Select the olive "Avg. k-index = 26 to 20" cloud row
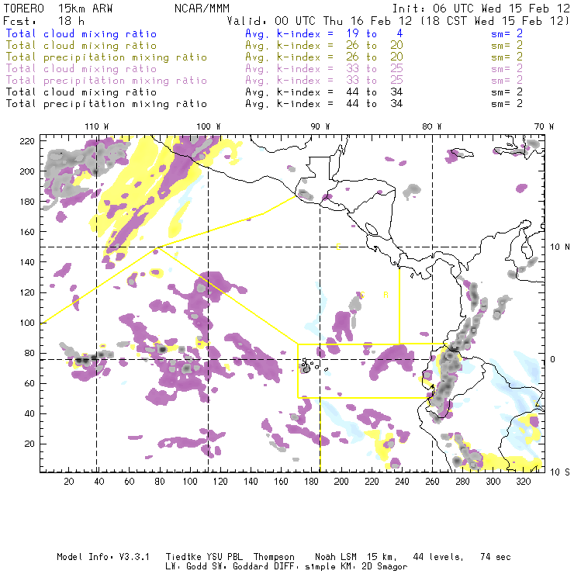Viewport: 574px width, 574px height. [324, 46]
